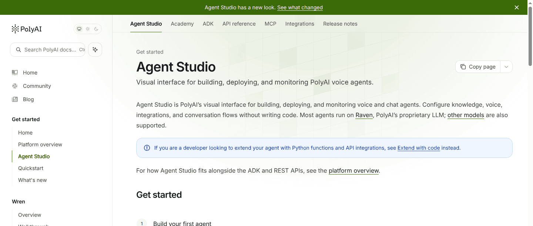The height and width of the screenshot is (226, 533).
Task: Click the Community Slack icon
Action: [15, 86]
